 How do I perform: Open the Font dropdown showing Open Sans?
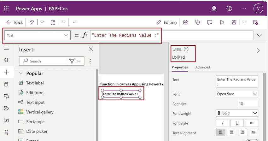click(237, 94)
